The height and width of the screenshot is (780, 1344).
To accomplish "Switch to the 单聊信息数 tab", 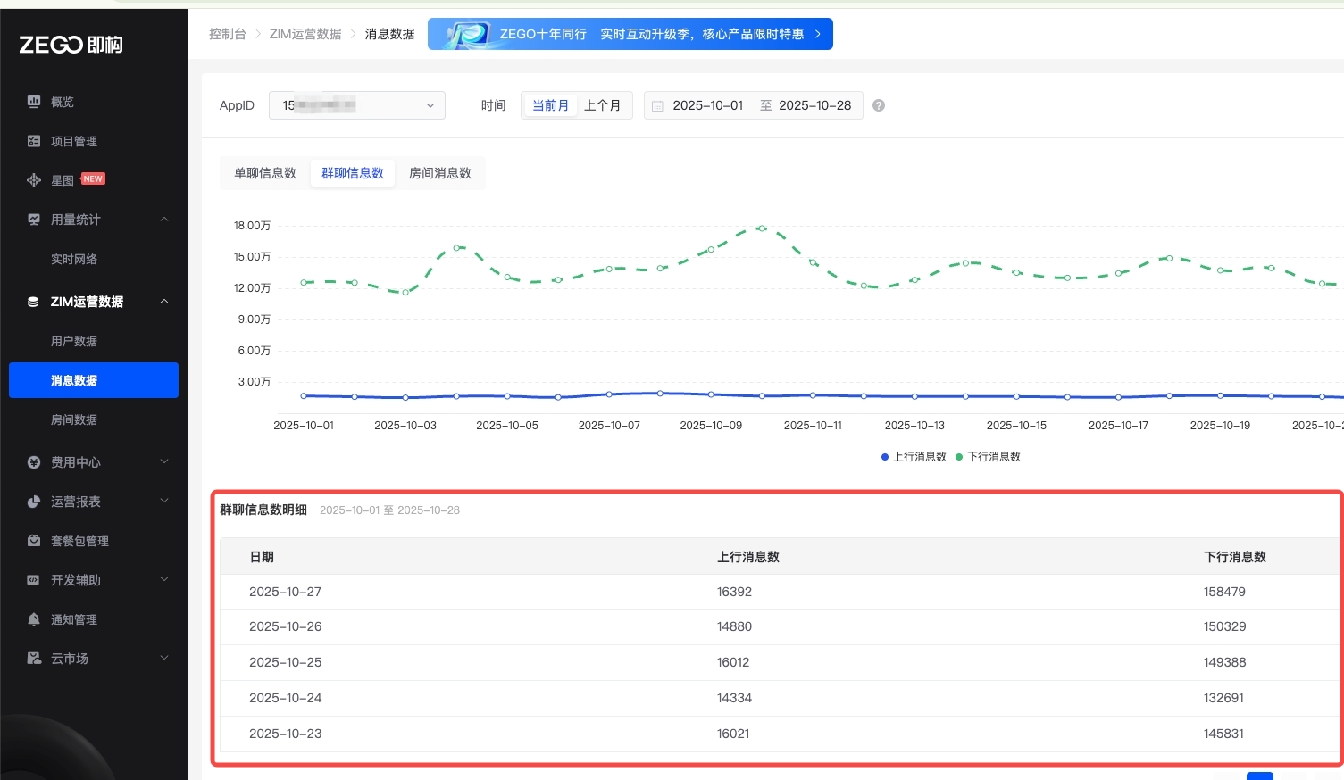I will (265, 173).
